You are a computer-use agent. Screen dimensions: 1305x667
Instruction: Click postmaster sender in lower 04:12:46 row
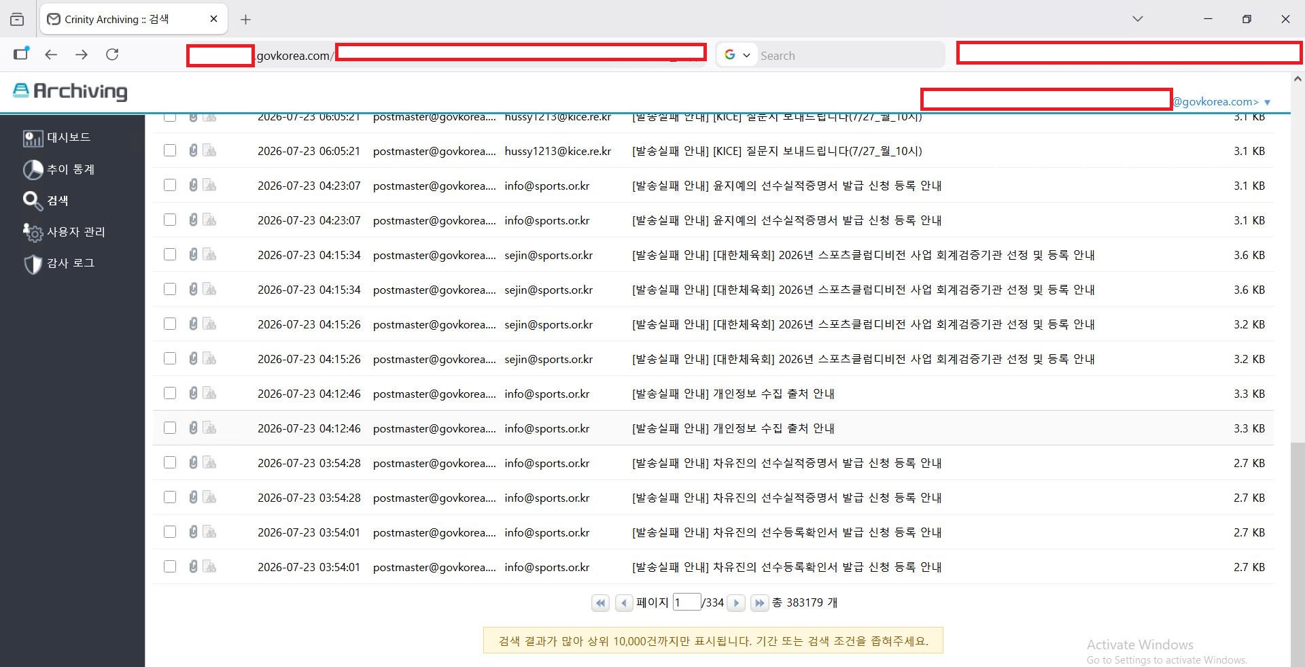pos(434,428)
